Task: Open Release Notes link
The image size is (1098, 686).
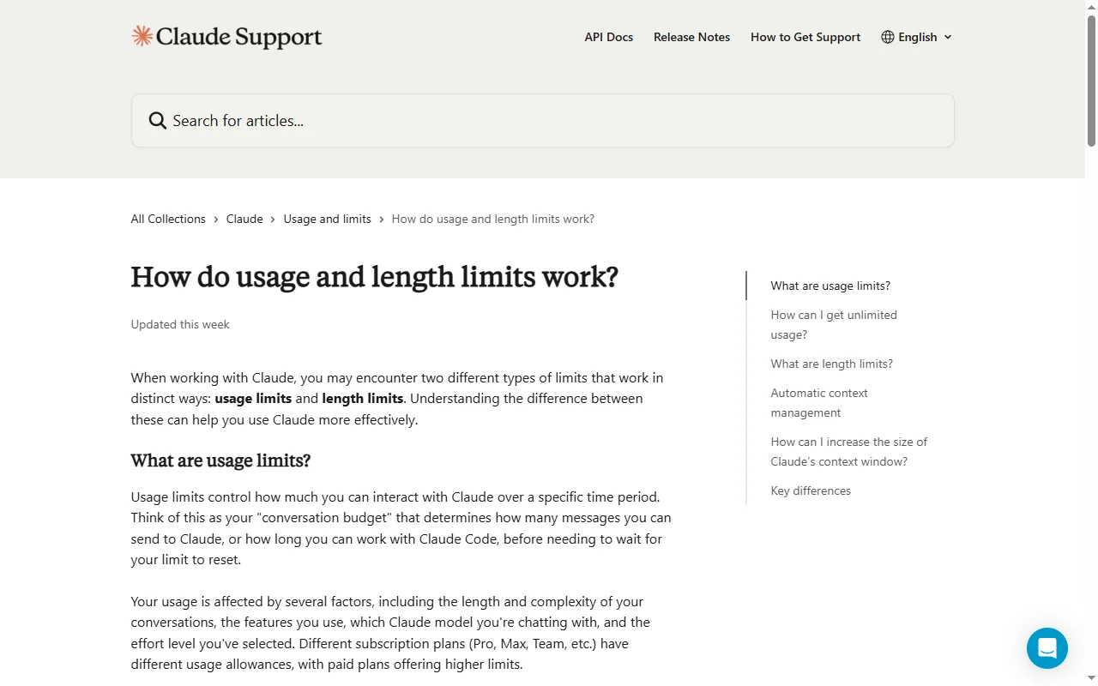Action: pyautogui.click(x=692, y=37)
